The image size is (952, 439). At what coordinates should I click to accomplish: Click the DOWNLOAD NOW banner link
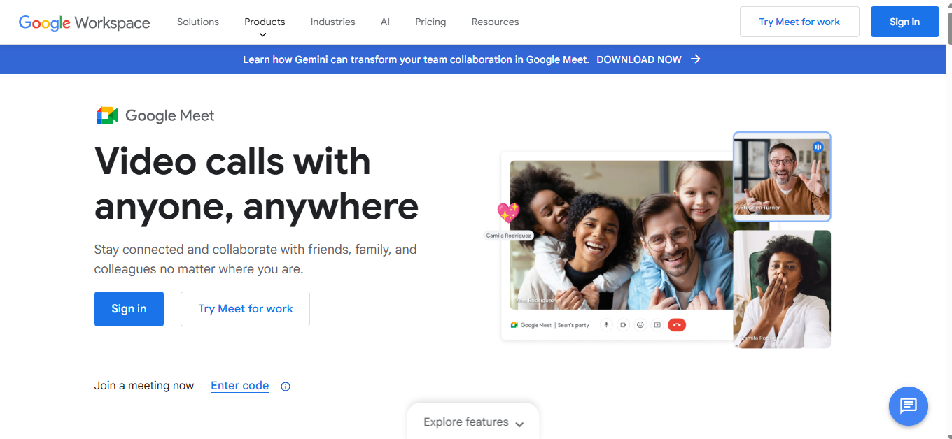(x=639, y=59)
